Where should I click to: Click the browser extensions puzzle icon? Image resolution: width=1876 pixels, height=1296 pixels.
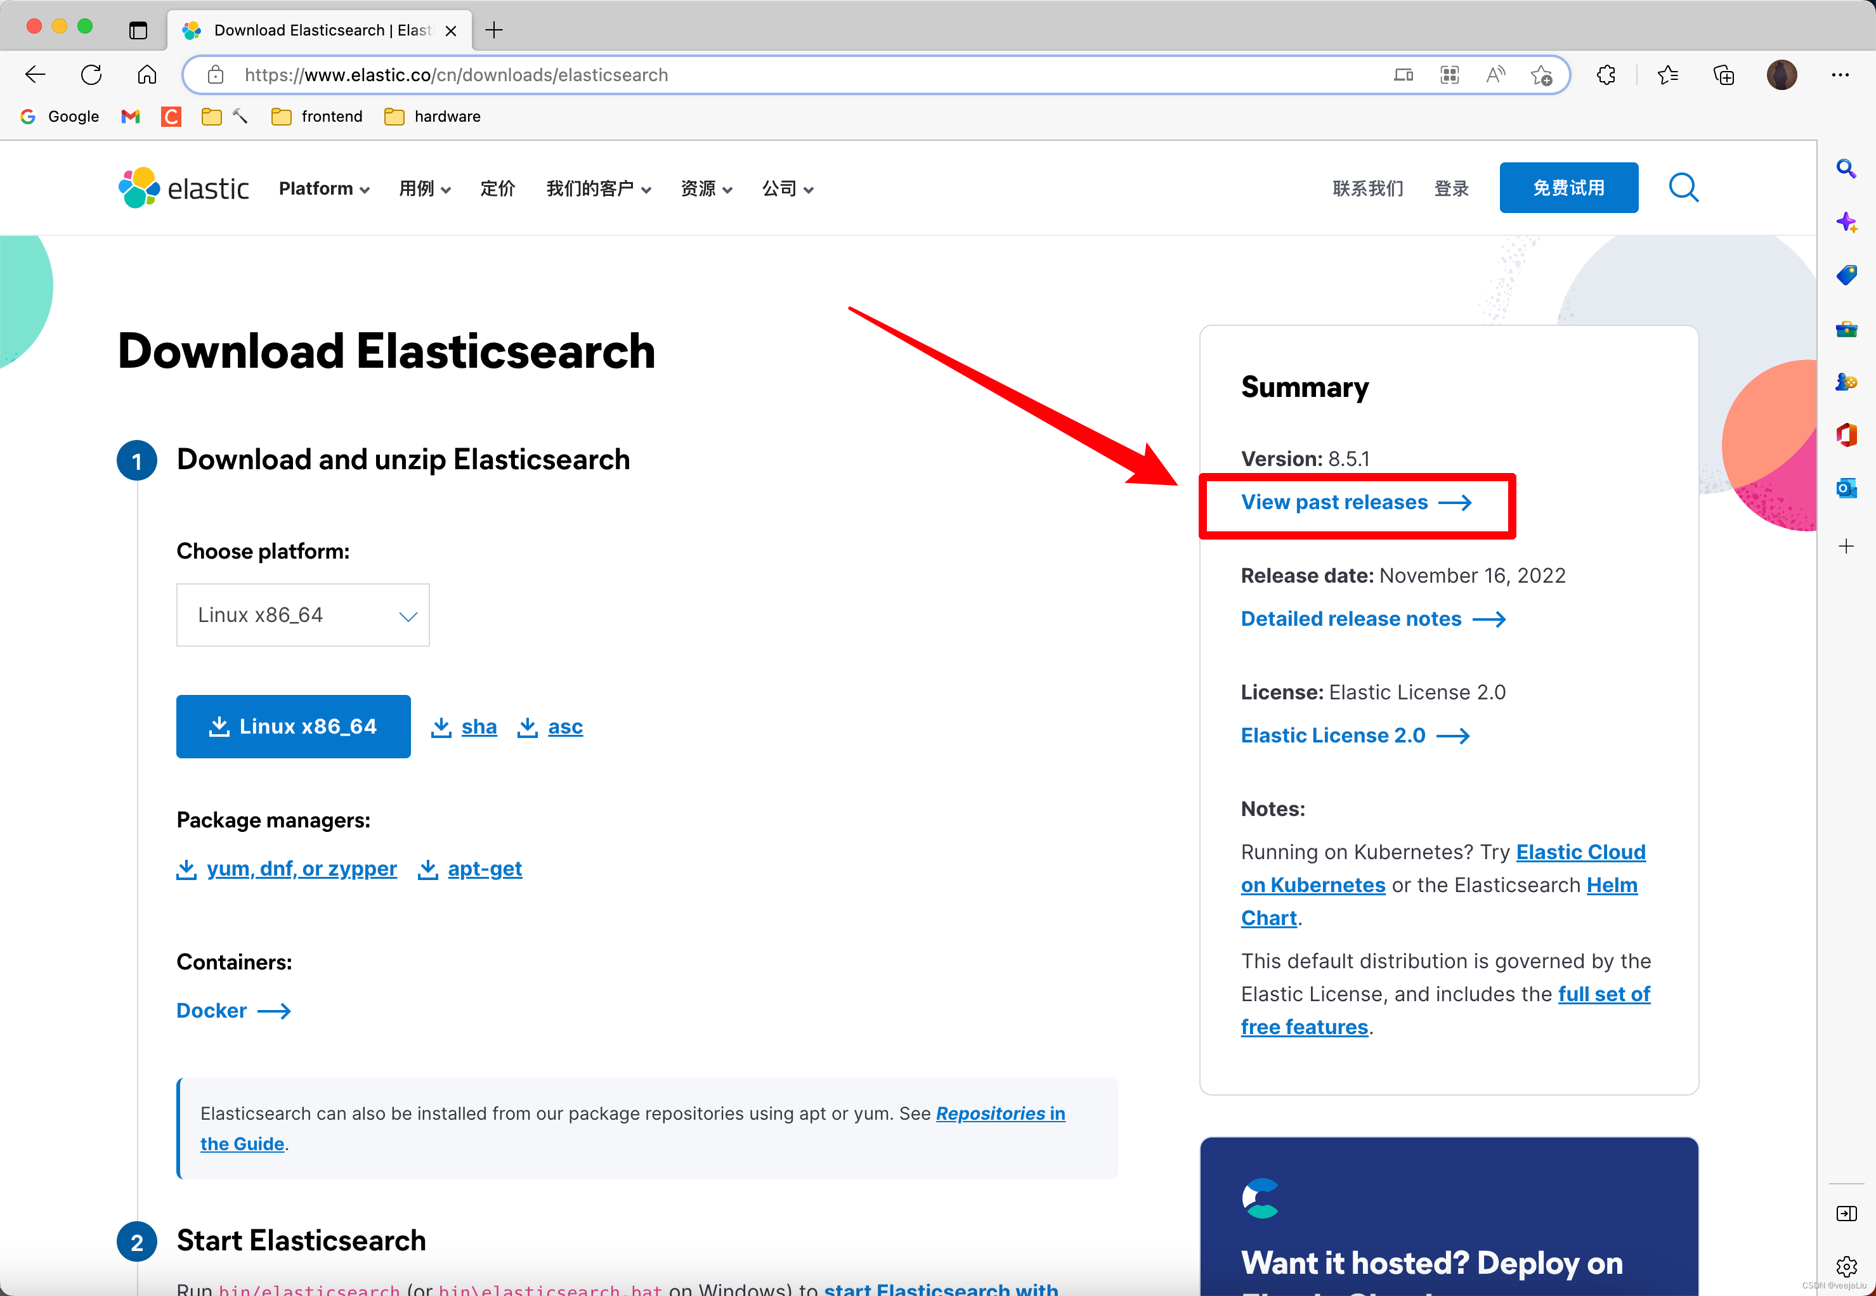pyautogui.click(x=1605, y=75)
